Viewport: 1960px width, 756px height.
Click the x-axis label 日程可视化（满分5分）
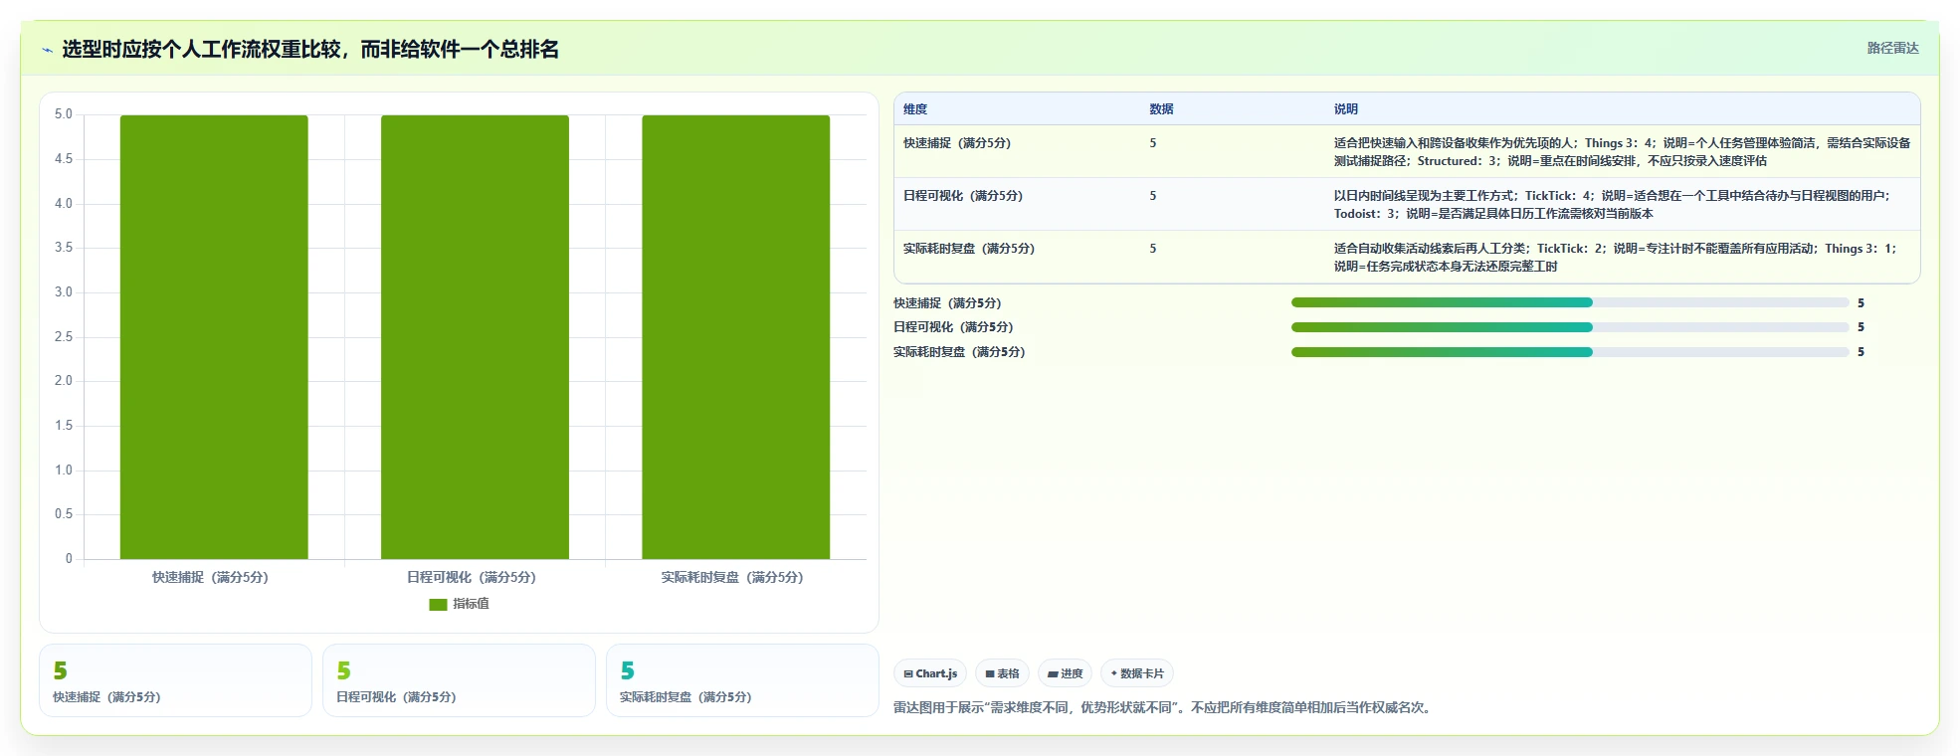point(472,577)
